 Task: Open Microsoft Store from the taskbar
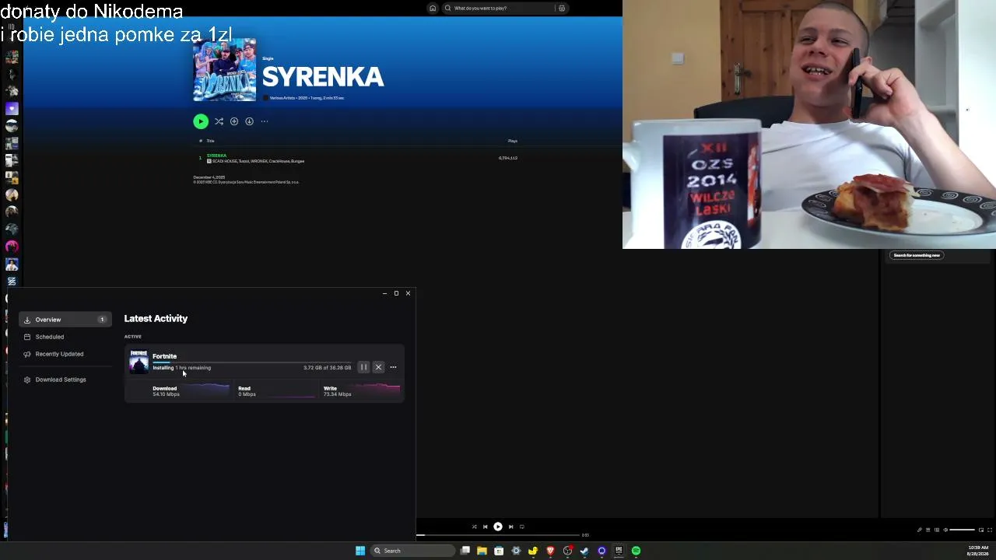pos(499,551)
